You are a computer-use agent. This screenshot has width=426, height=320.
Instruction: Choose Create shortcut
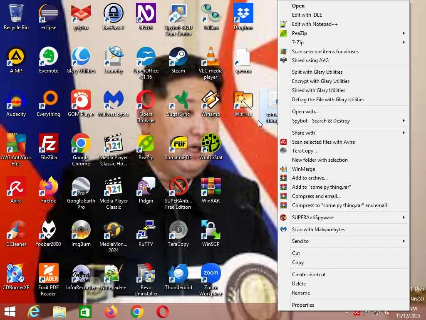(x=343, y=275)
